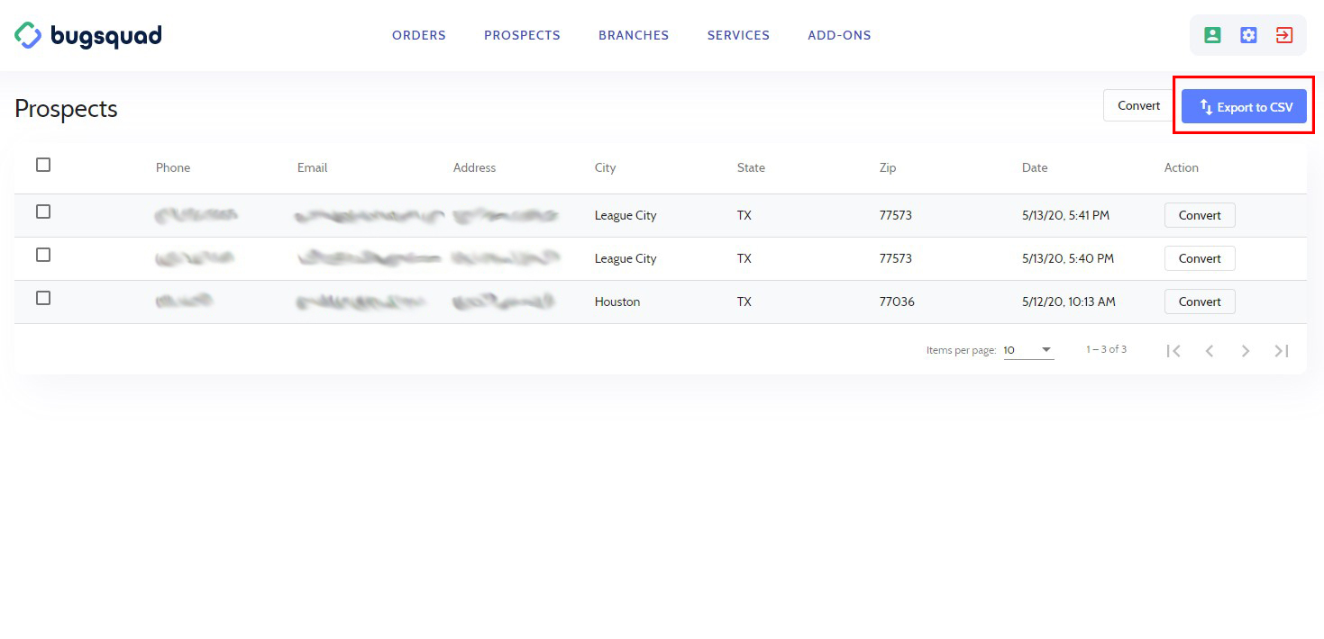
Task: Click the 5/12/20, 10:13 AM date cell
Action: point(1069,301)
